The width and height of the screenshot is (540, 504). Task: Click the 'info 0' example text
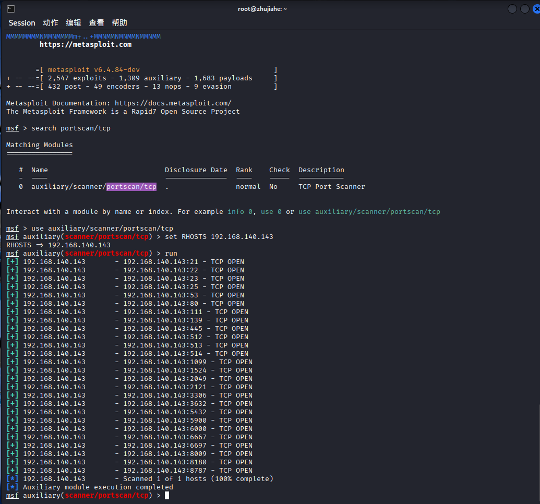tap(240, 211)
